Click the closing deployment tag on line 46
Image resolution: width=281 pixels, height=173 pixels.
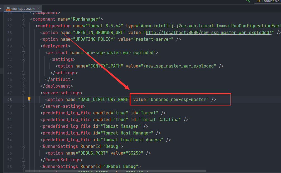pyautogui.click(x=57, y=86)
